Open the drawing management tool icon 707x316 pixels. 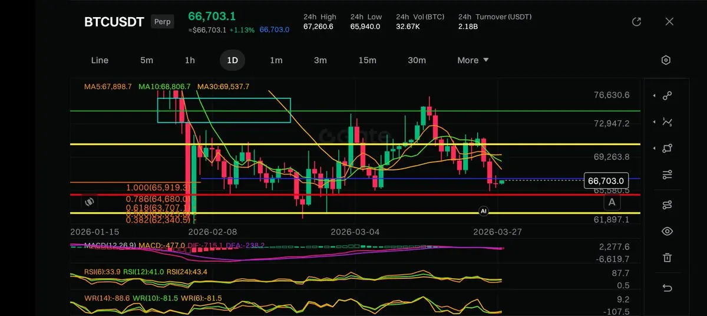(667, 205)
